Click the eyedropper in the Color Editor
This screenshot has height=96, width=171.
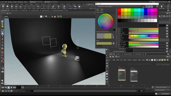[x=113, y=35]
